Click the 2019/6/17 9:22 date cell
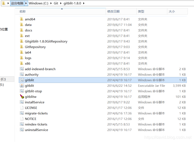194x142 pixels. tap(118, 102)
